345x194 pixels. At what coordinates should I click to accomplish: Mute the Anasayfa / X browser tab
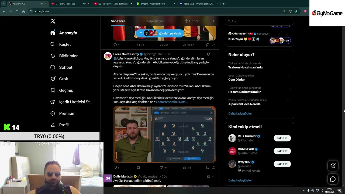pos(42,4)
